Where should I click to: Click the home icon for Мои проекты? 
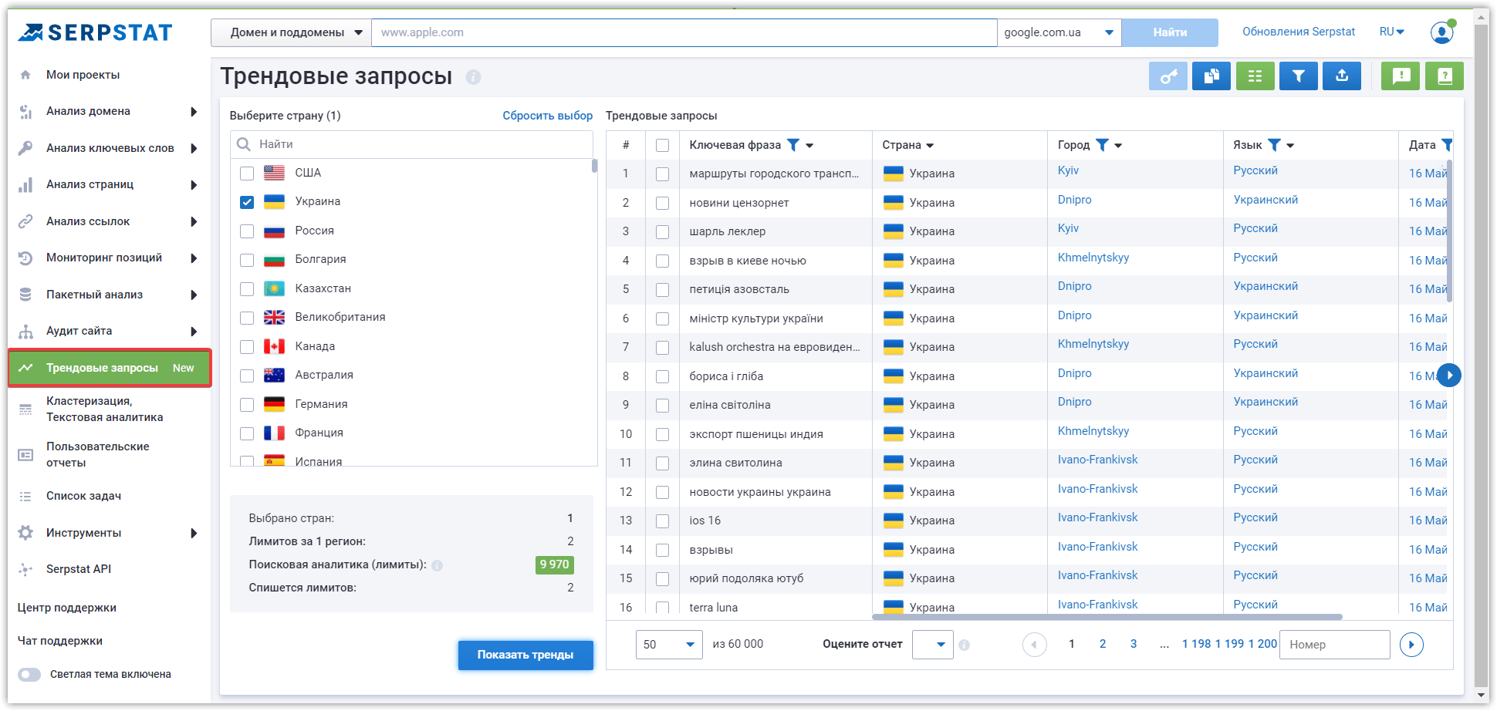(x=25, y=75)
